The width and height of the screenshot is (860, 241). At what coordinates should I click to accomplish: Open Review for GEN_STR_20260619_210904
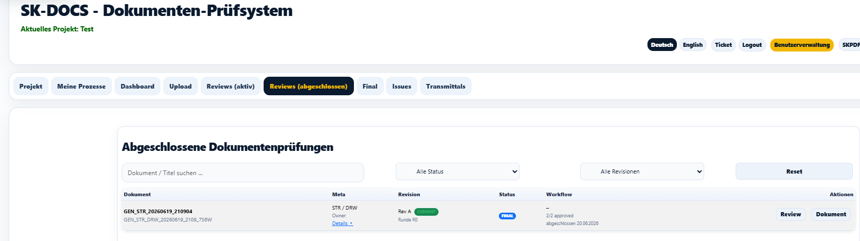click(x=790, y=214)
